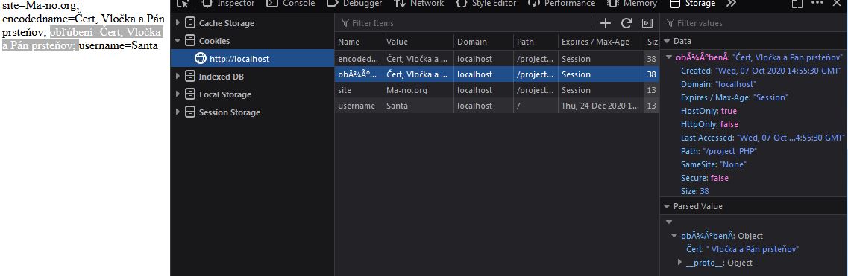The width and height of the screenshot is (848, 276).
Task: Collapse the Parsed Value section arrow
Action: 667,207
